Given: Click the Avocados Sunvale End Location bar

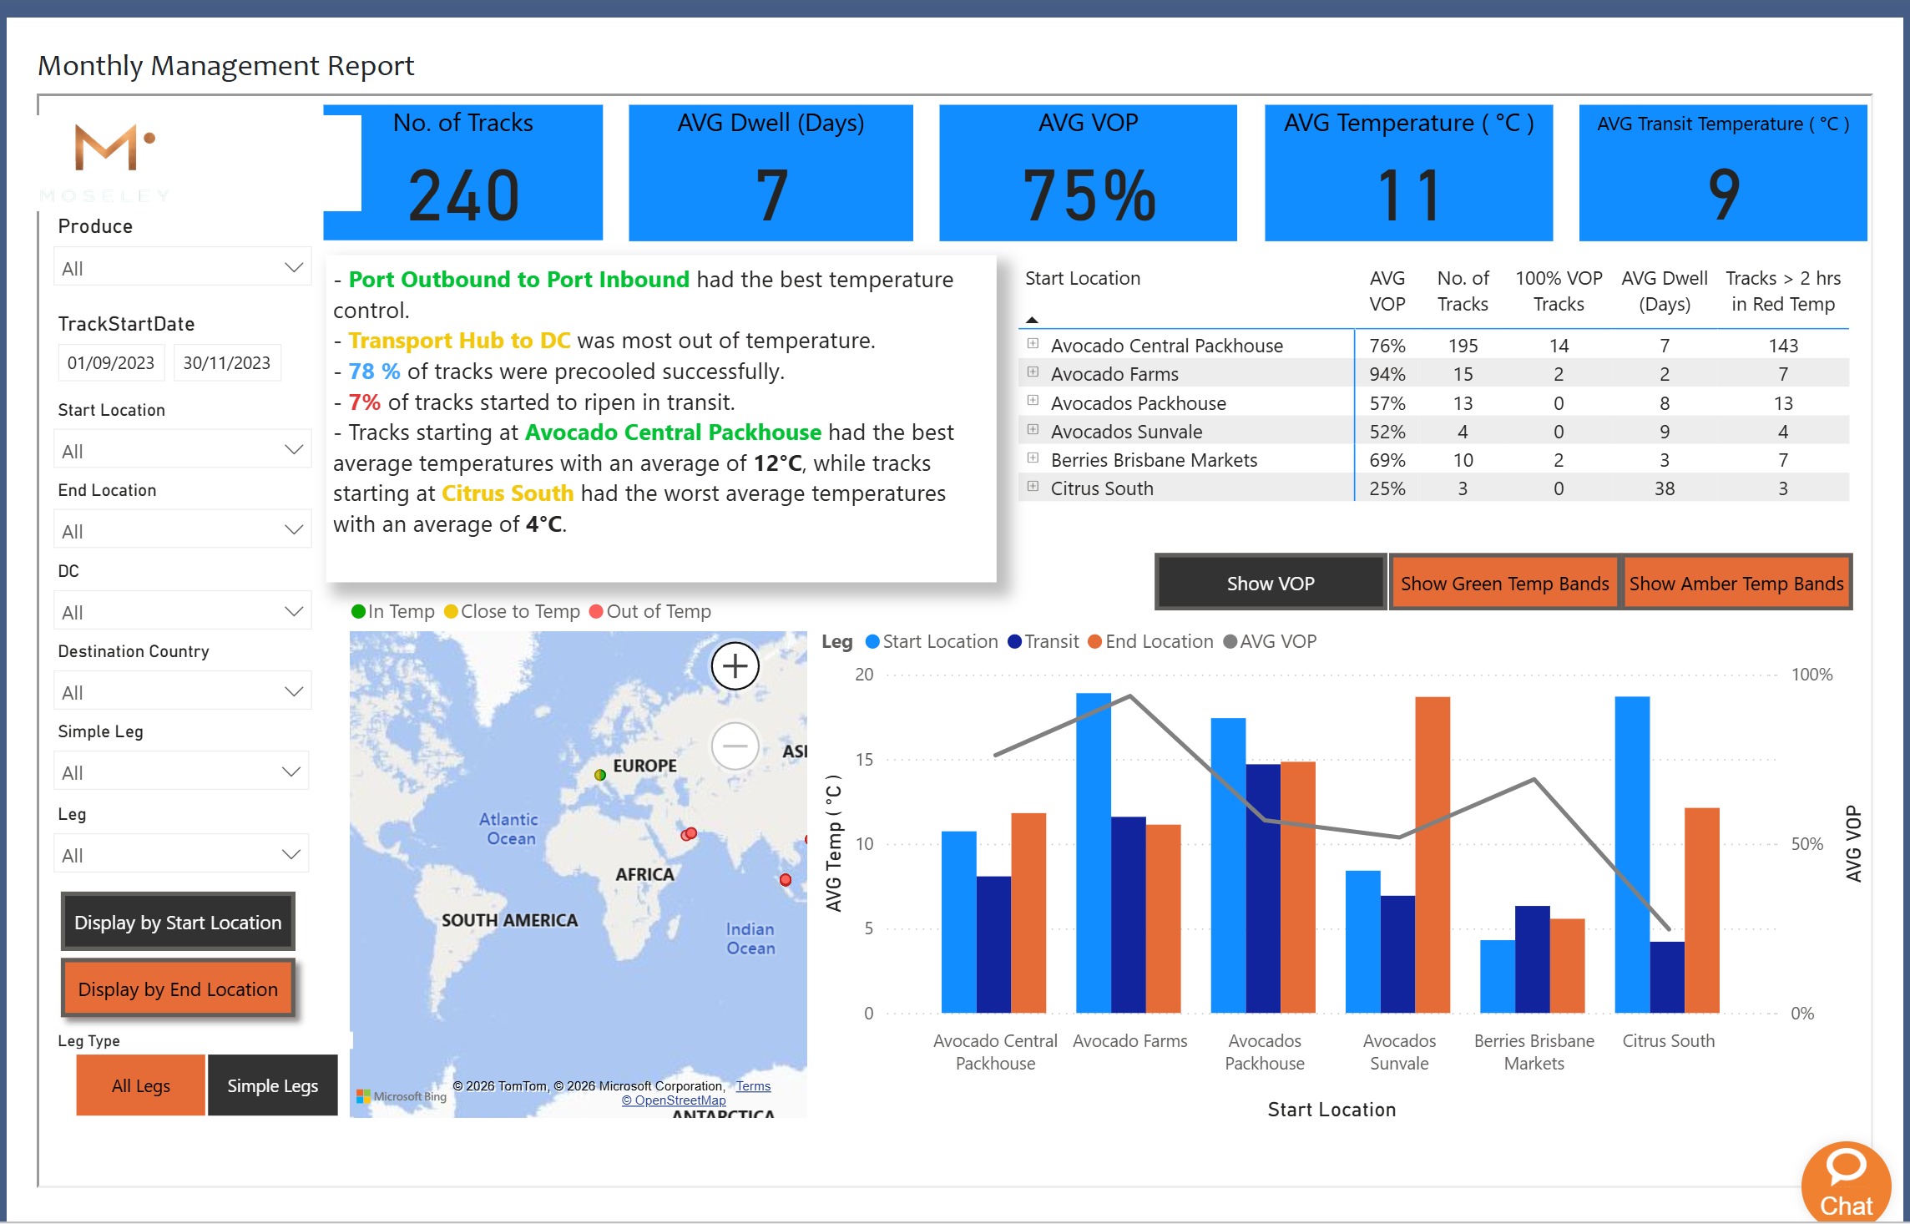Looking at the screenshot, I should click(x=1432, y=855).
